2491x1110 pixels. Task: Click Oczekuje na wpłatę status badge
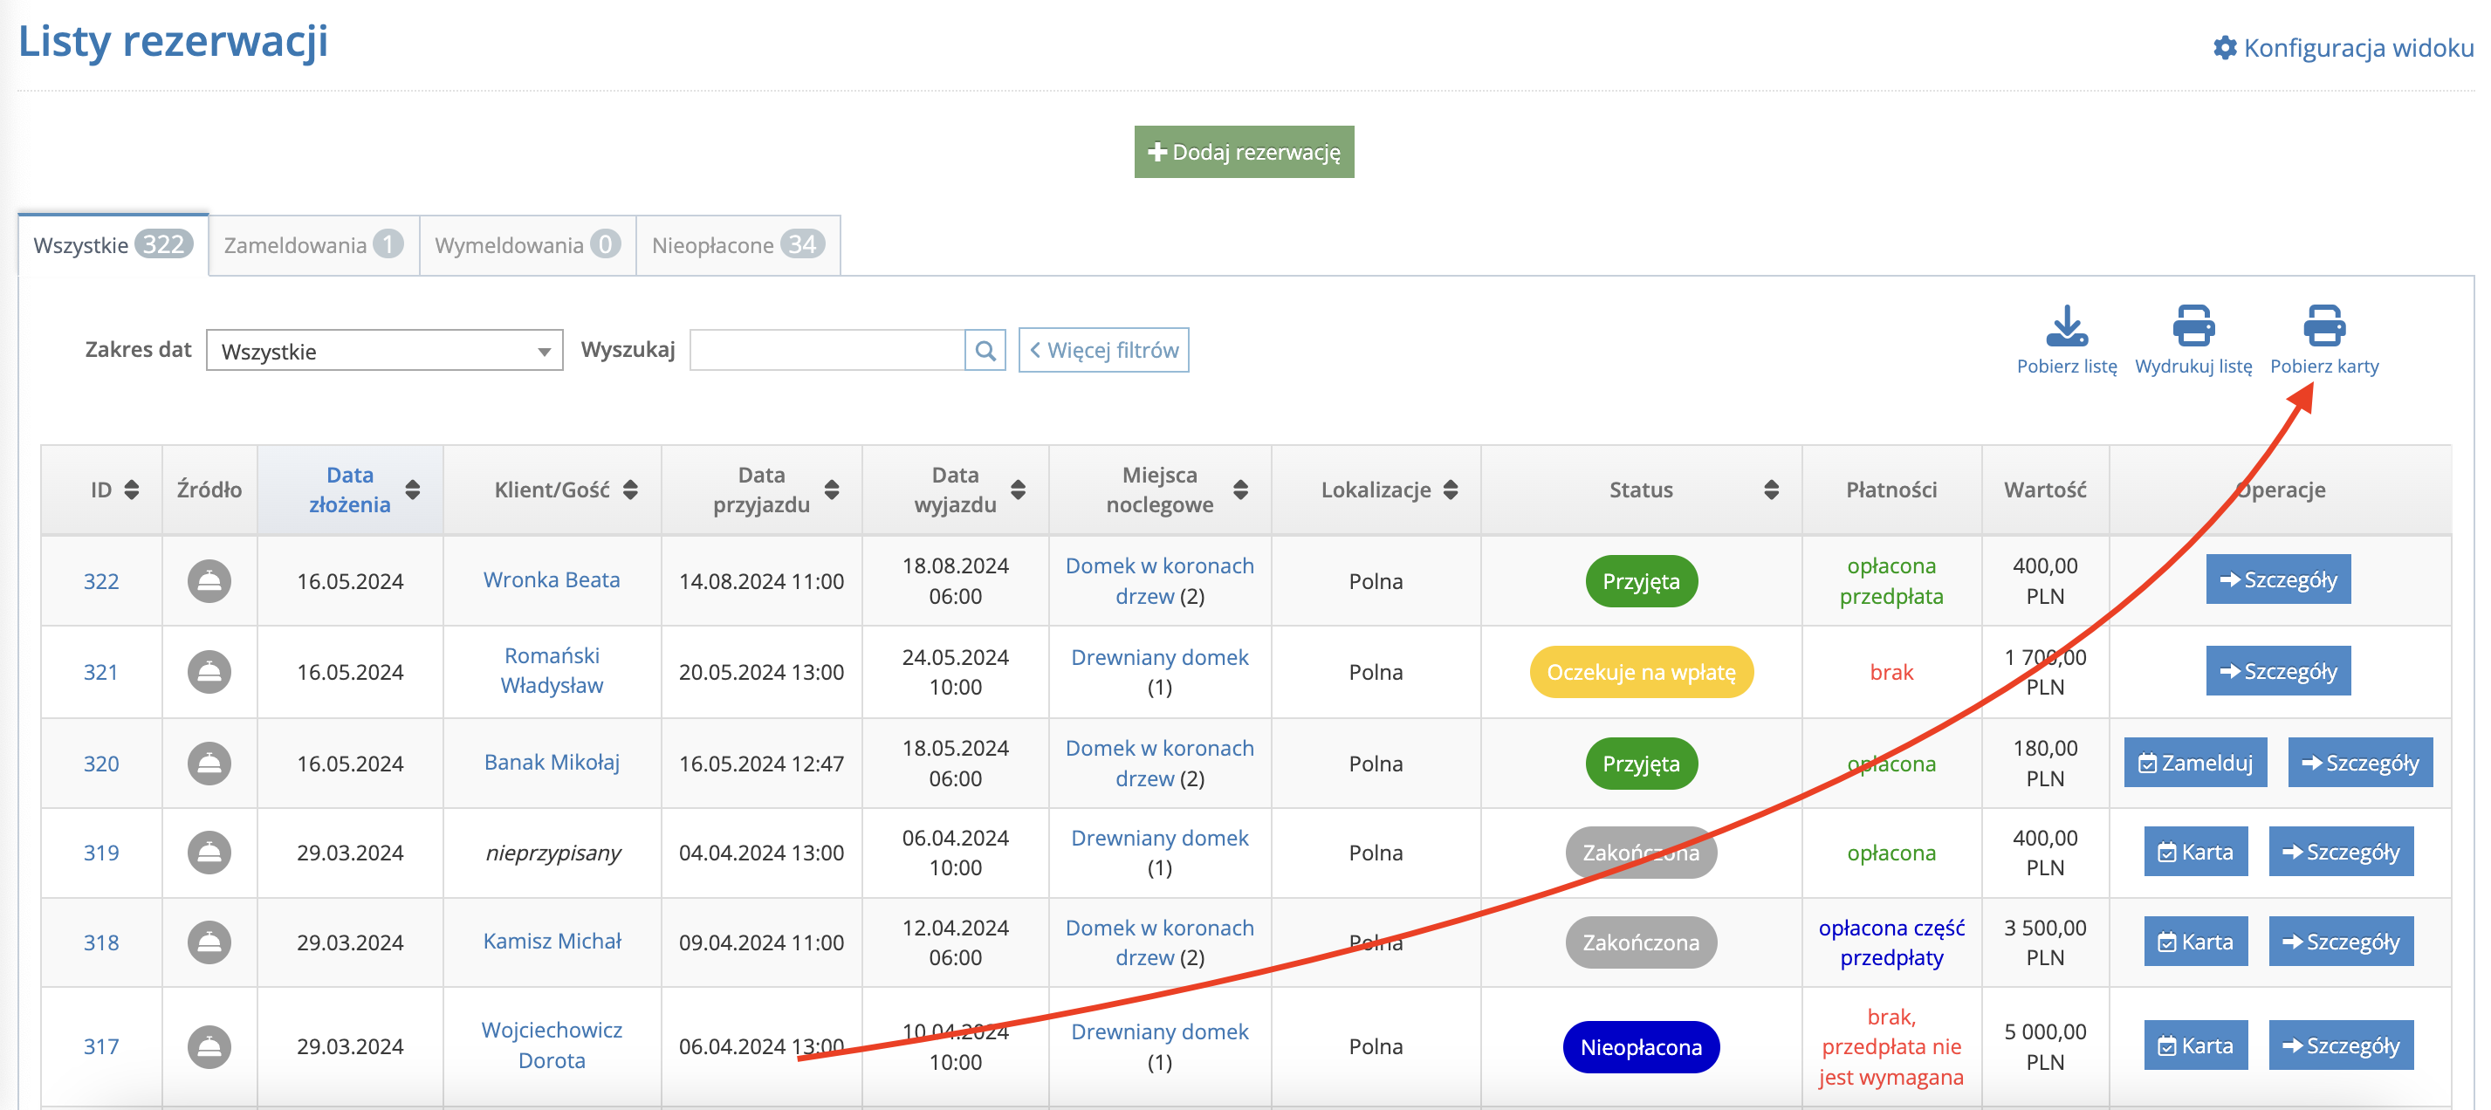(1641, 672)
